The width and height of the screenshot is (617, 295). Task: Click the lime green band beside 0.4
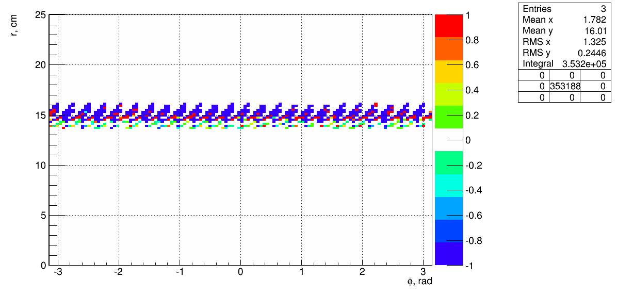pos(449,94)
